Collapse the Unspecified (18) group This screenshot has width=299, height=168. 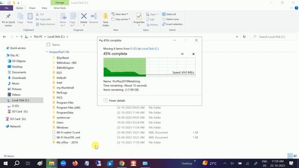point(47,52)
